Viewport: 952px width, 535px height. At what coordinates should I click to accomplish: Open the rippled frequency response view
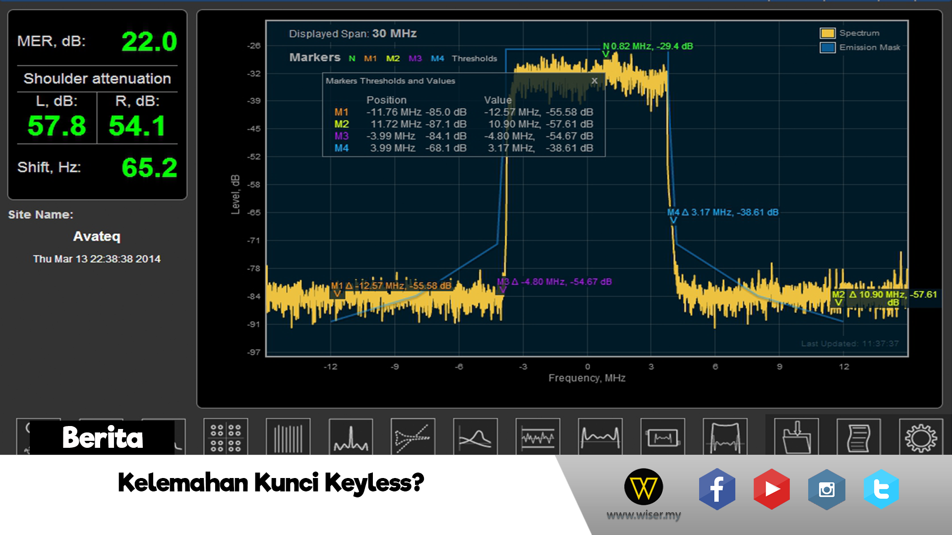[x=600, y=437]
